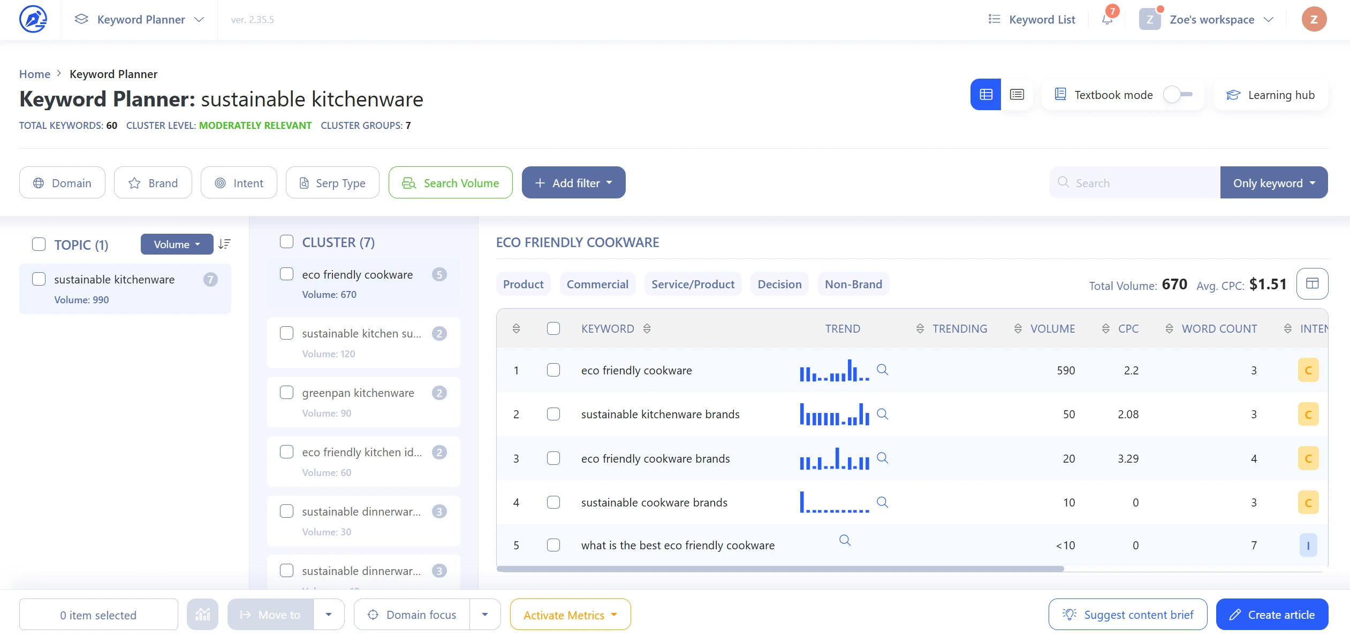Select the eco friendly kitchen id... cluster card
This screenshot has height=637, width=1350.
tap(363, 462)
